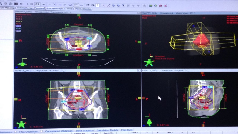Open the Calculation Models tab

point(107,130)
